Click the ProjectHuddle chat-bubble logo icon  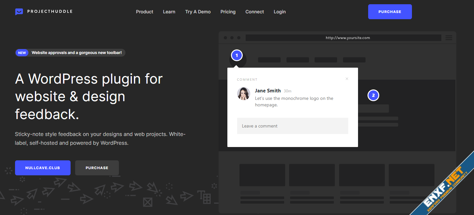click(19, 12)
